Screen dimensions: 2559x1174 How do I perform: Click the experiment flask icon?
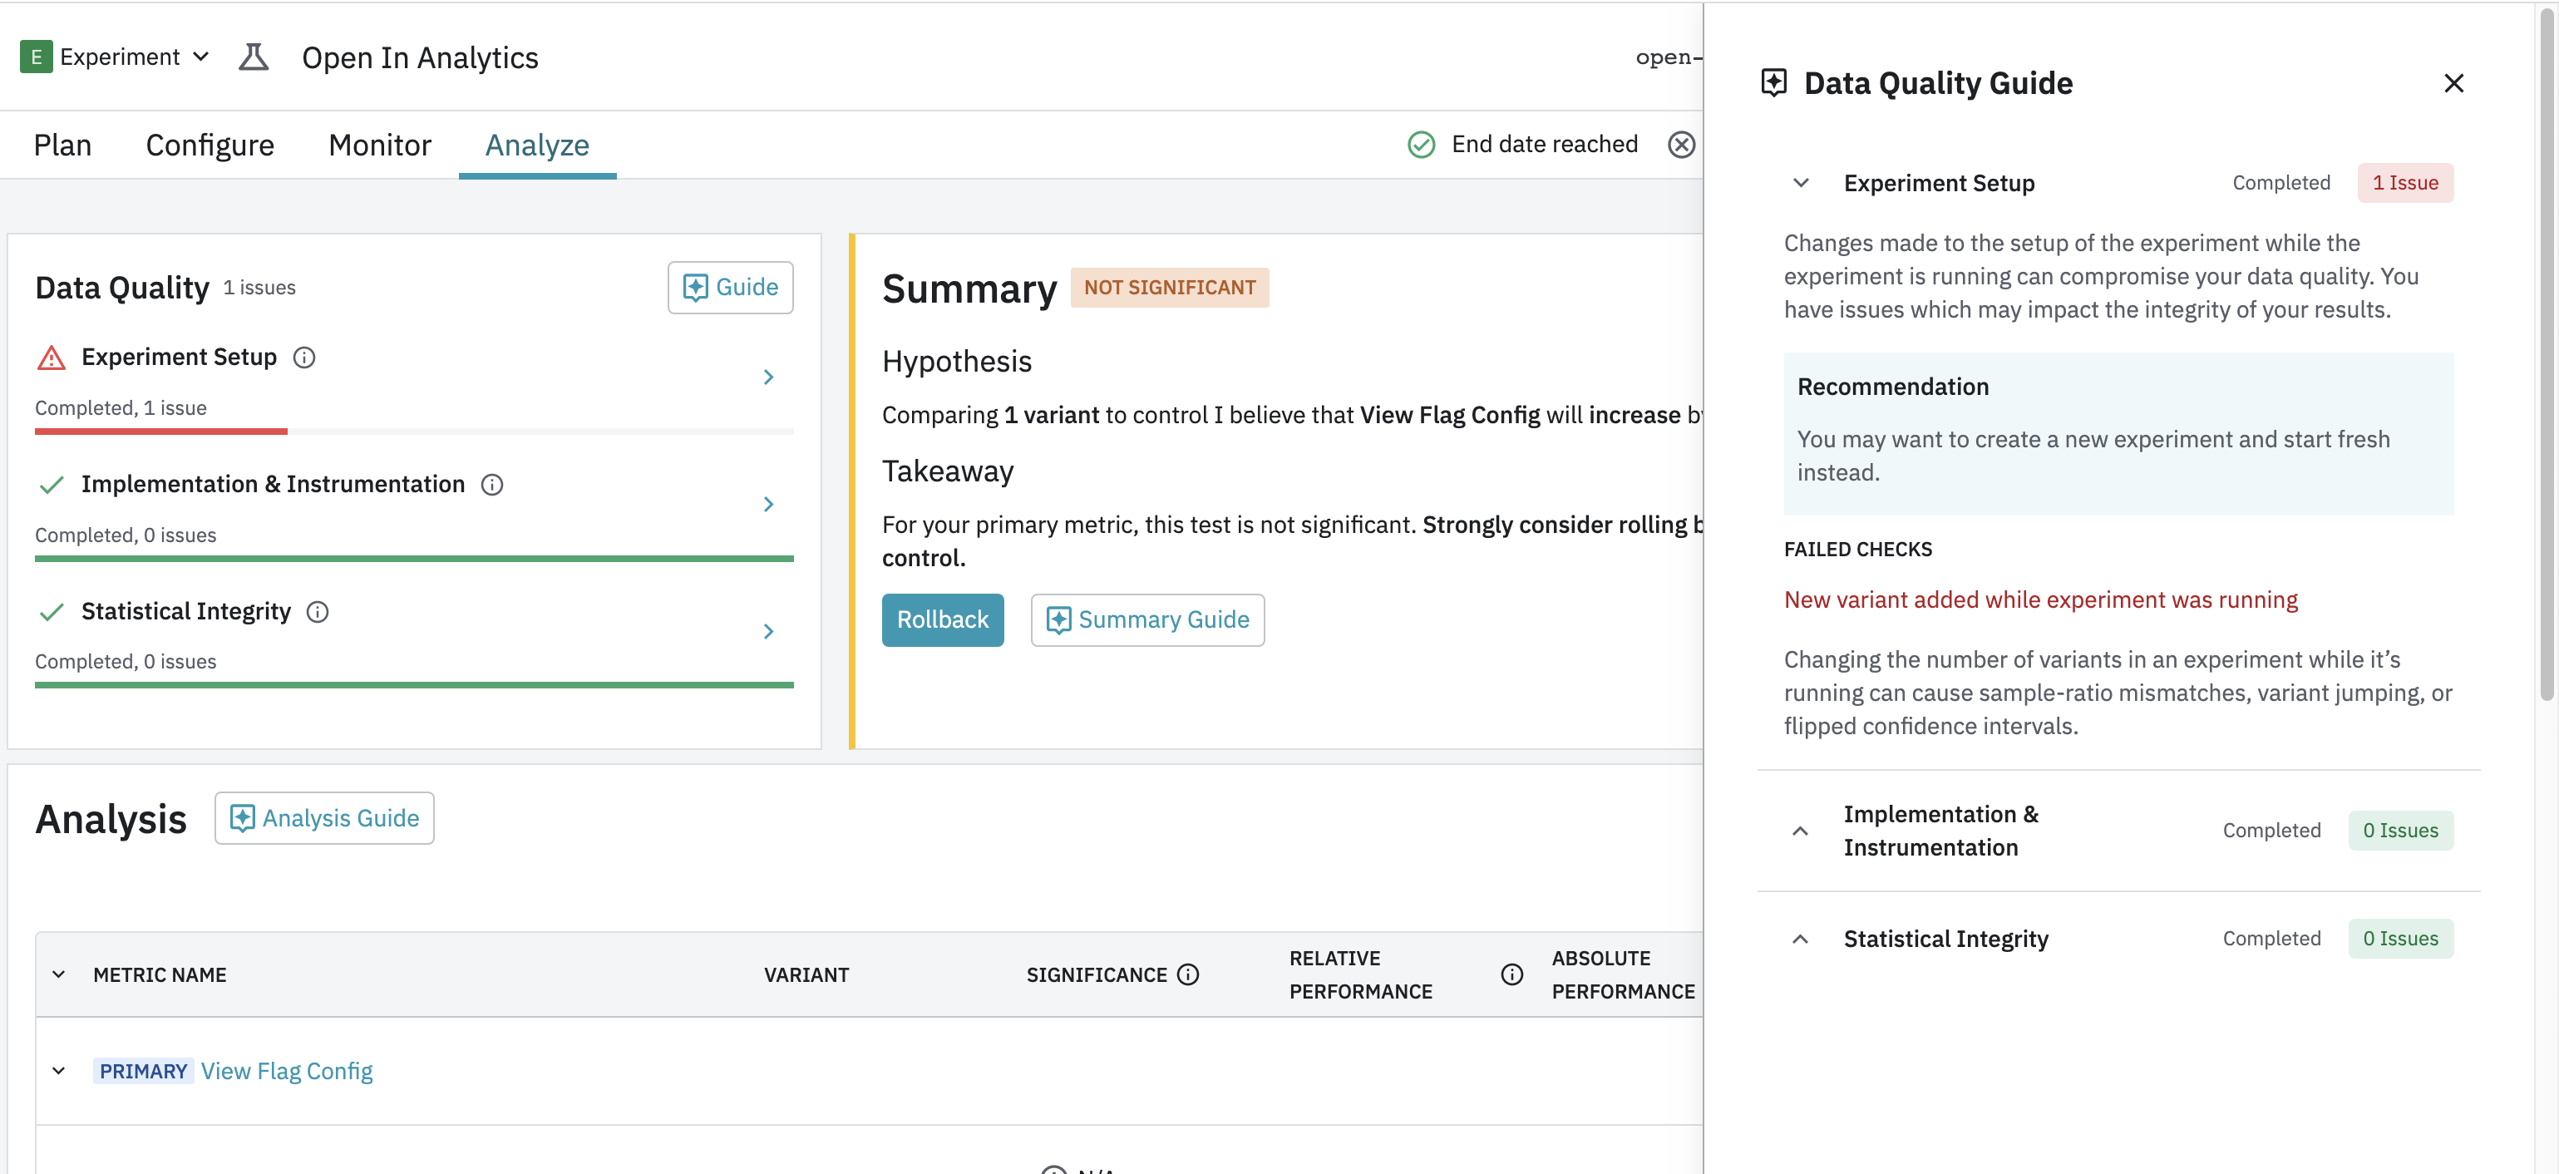coord(254,57)
